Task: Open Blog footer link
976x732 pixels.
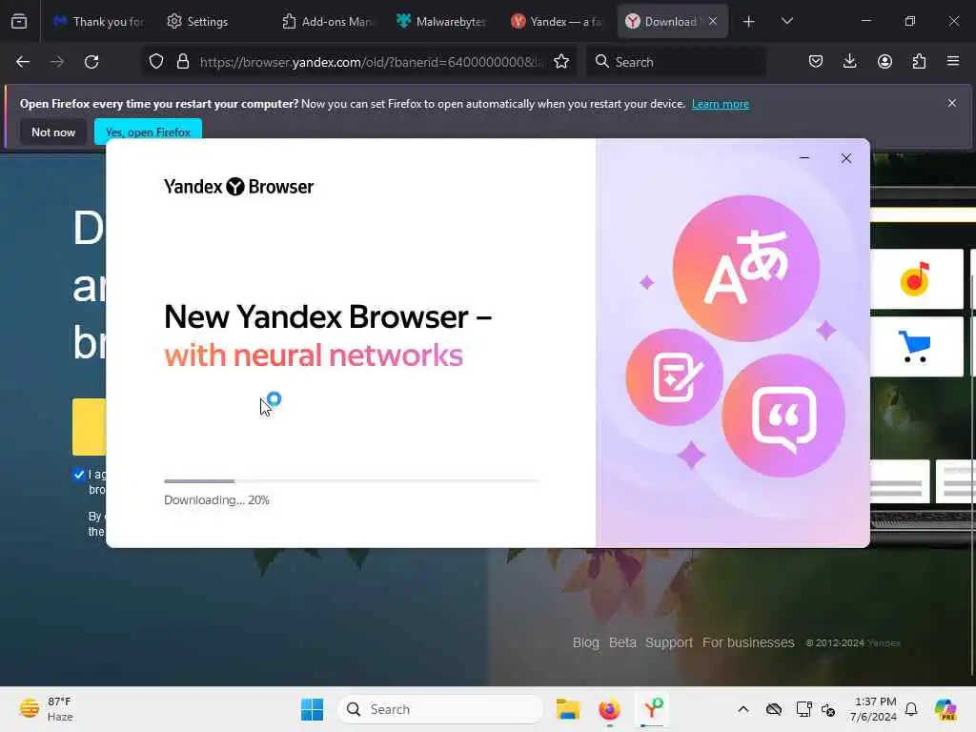Action: (x=586, y=642)
